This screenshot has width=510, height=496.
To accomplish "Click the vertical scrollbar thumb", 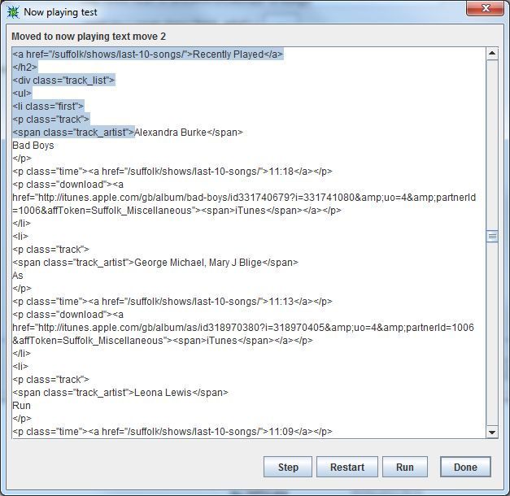I will point(491,237).
